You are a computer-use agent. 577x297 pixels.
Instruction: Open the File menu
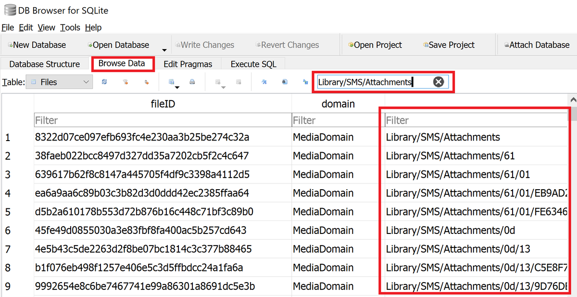click(x=8, y=27)
